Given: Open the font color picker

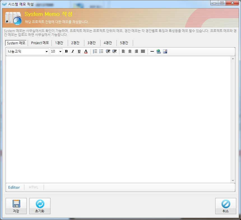Looking at the screenshot, I should (x=86, y=51).
